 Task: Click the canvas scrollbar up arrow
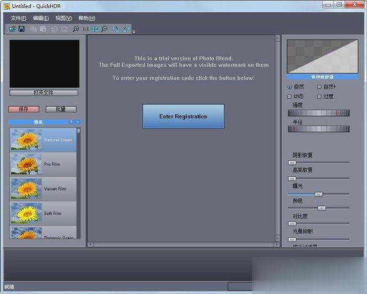[x=277, y=38]
